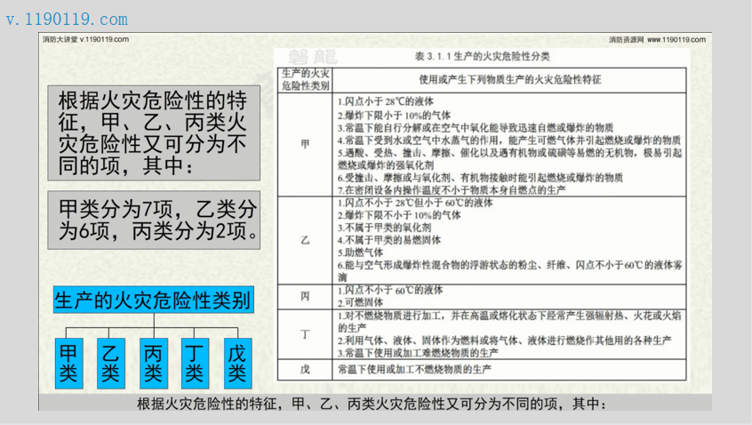Click the line 2.可燃固体
This screenshot has width=752, height=425.
tap(360, 302)
